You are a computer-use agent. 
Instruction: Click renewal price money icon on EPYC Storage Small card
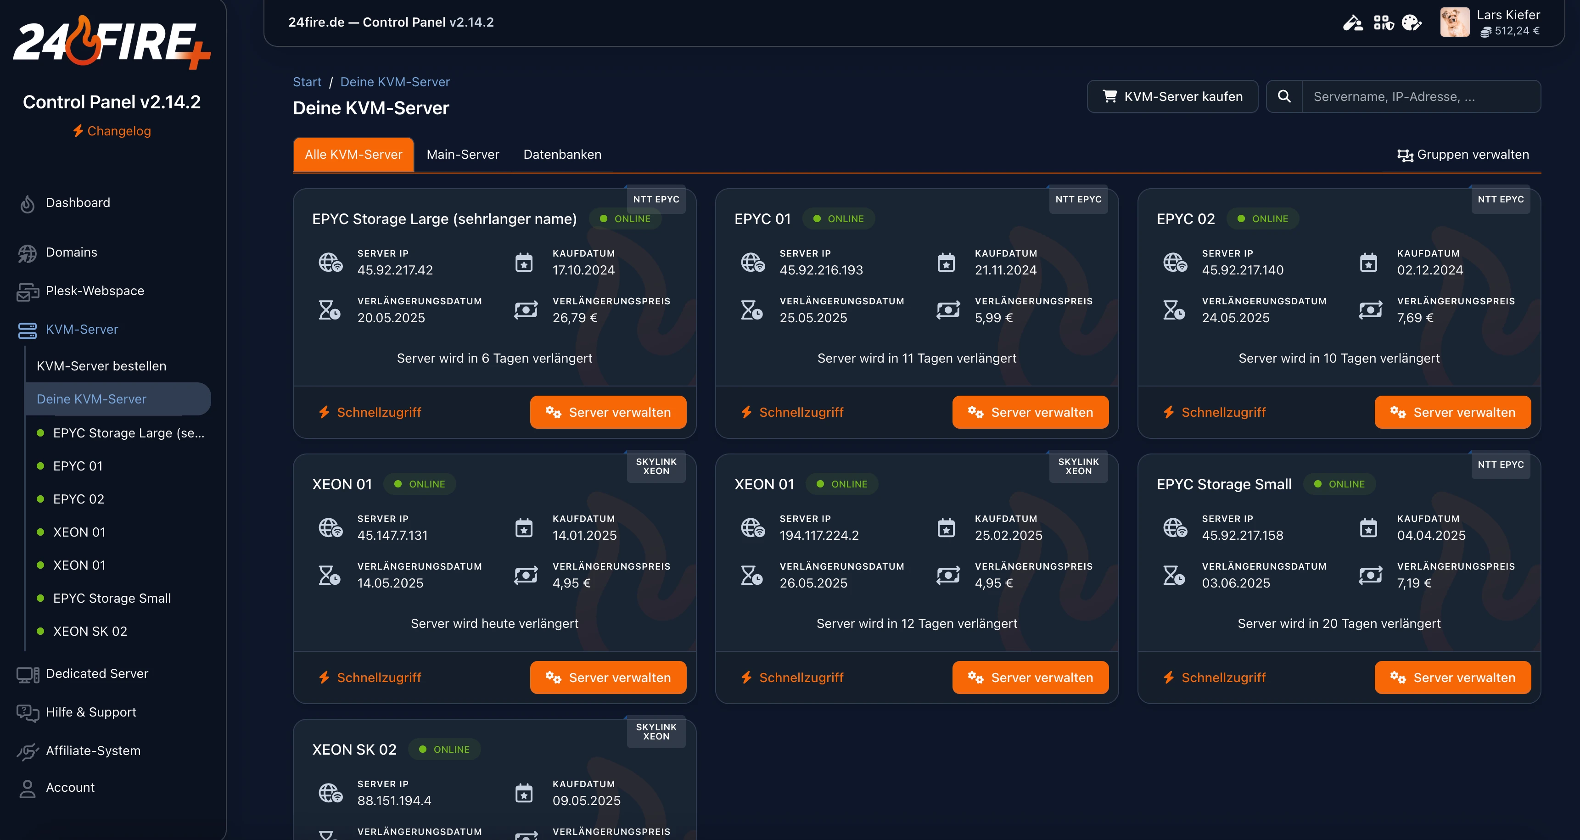pos(1370,575)
